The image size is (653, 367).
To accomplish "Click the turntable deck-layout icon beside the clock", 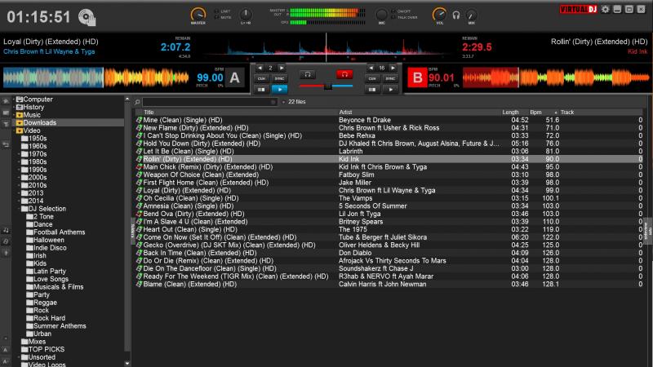I will (87, 17).
